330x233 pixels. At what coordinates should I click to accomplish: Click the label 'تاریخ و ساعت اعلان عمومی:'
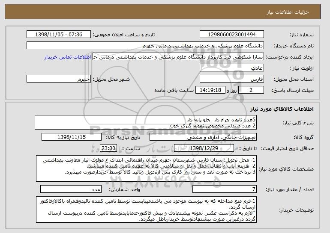point(124,35)
